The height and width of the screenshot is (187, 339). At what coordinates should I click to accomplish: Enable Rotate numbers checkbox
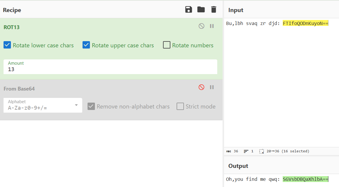point(167,45)
